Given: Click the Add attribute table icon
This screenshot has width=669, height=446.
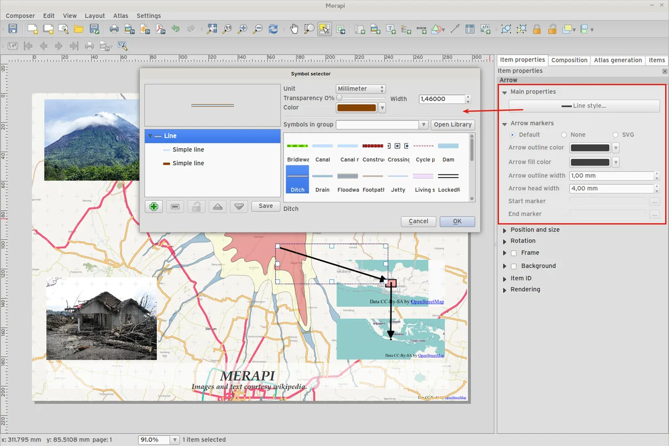Looking at the screenshot, I should click(470, 29).
